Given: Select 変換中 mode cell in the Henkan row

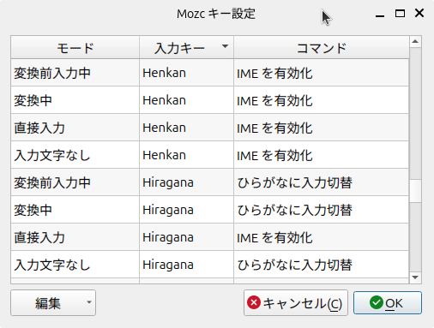Looking at the screenshot, I should 75,100.
